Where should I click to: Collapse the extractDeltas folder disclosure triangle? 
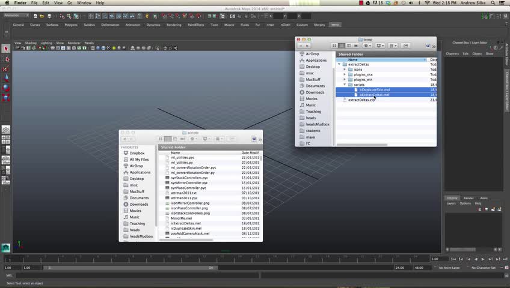pyautogui.click(x=340, y=64)
